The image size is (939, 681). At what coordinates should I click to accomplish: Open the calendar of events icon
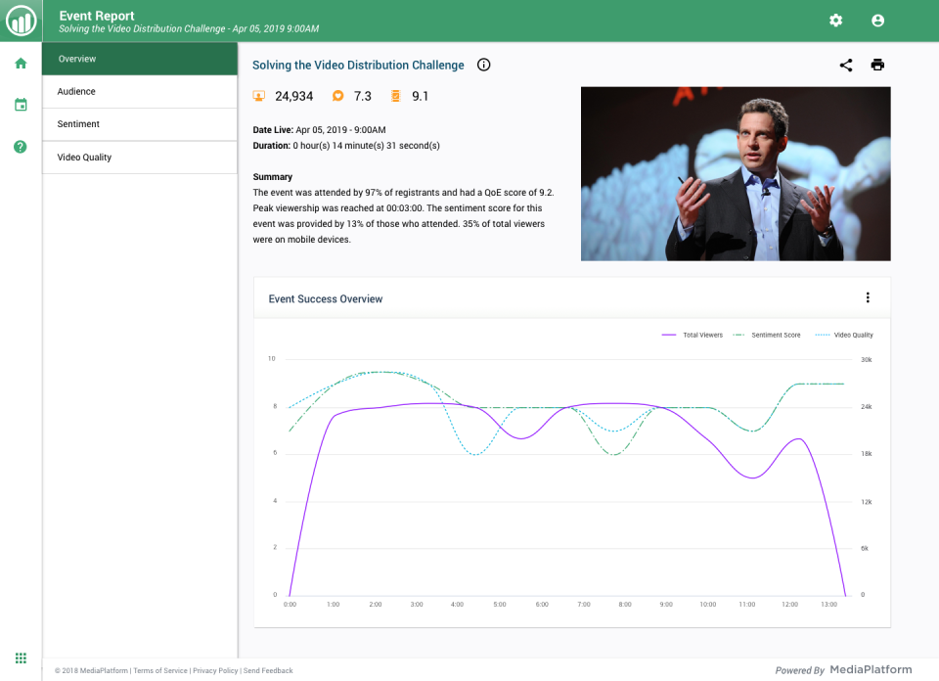20,104
